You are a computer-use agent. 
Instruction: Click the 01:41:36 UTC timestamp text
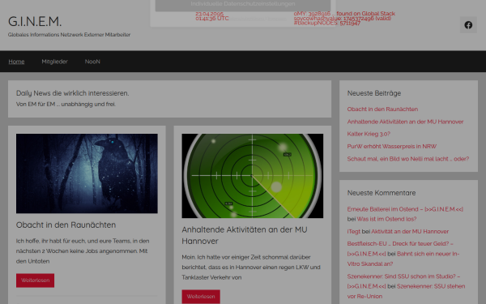[212, 19]
